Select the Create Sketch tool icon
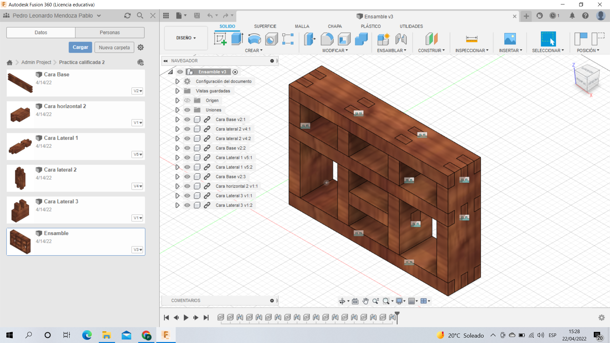Image resolution: width=610 pixels, height=343 pixels. click(x=220, y=39)
